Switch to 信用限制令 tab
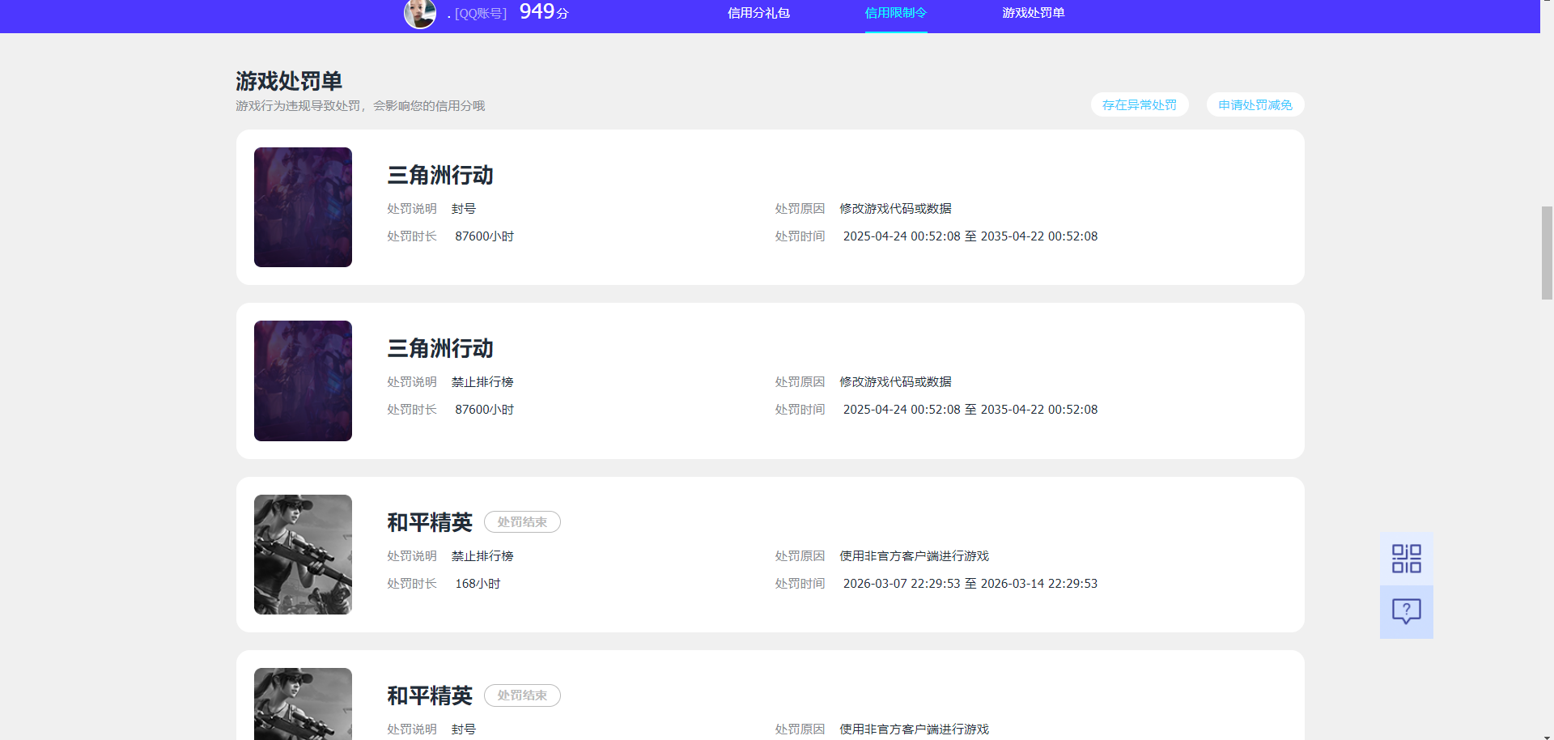1554x740 pixels. coord(896,13)
